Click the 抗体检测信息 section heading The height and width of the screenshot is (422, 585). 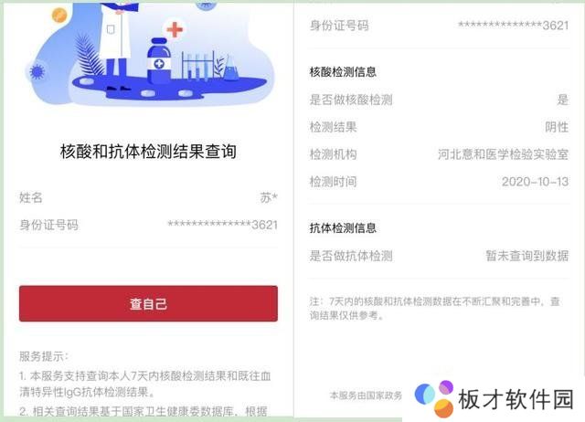pyautogui.click(x=343, y=227)
